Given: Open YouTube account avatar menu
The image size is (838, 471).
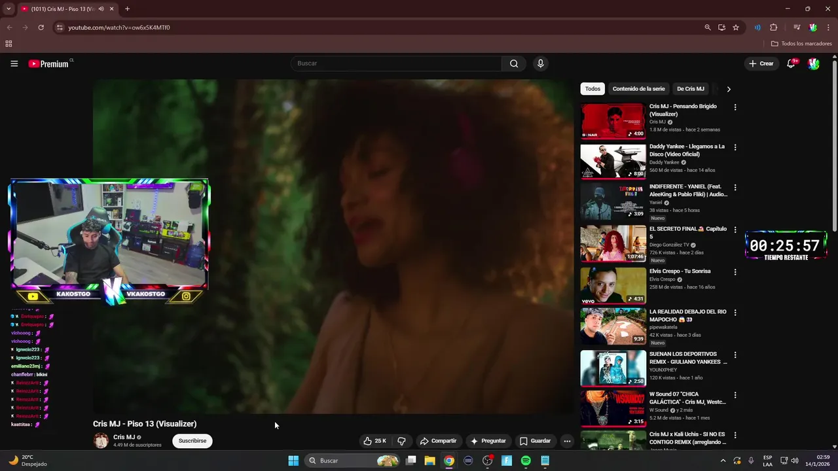Looking at the screenshot, I should click(813, 63).
